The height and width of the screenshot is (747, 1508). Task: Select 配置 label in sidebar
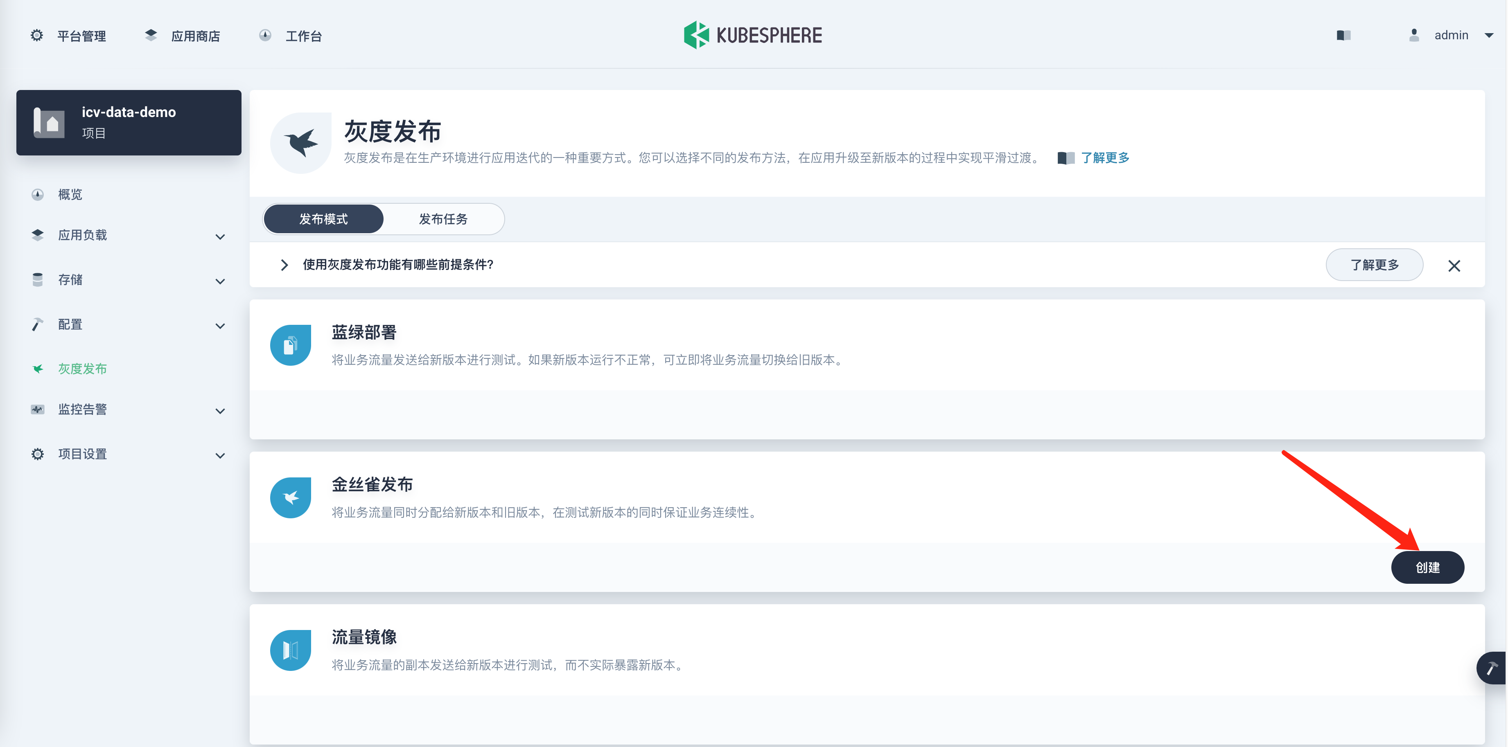point(70,324)
